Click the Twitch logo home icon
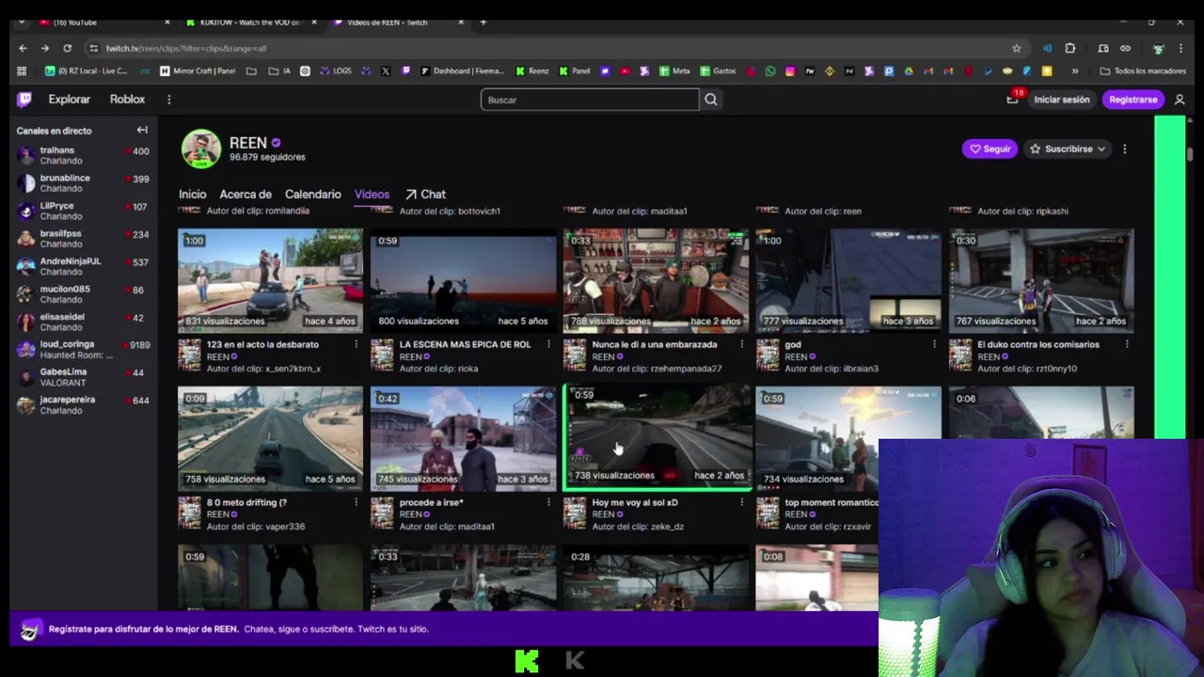The width and height of the screenshot is (1204, 677). tap(24, 99)
